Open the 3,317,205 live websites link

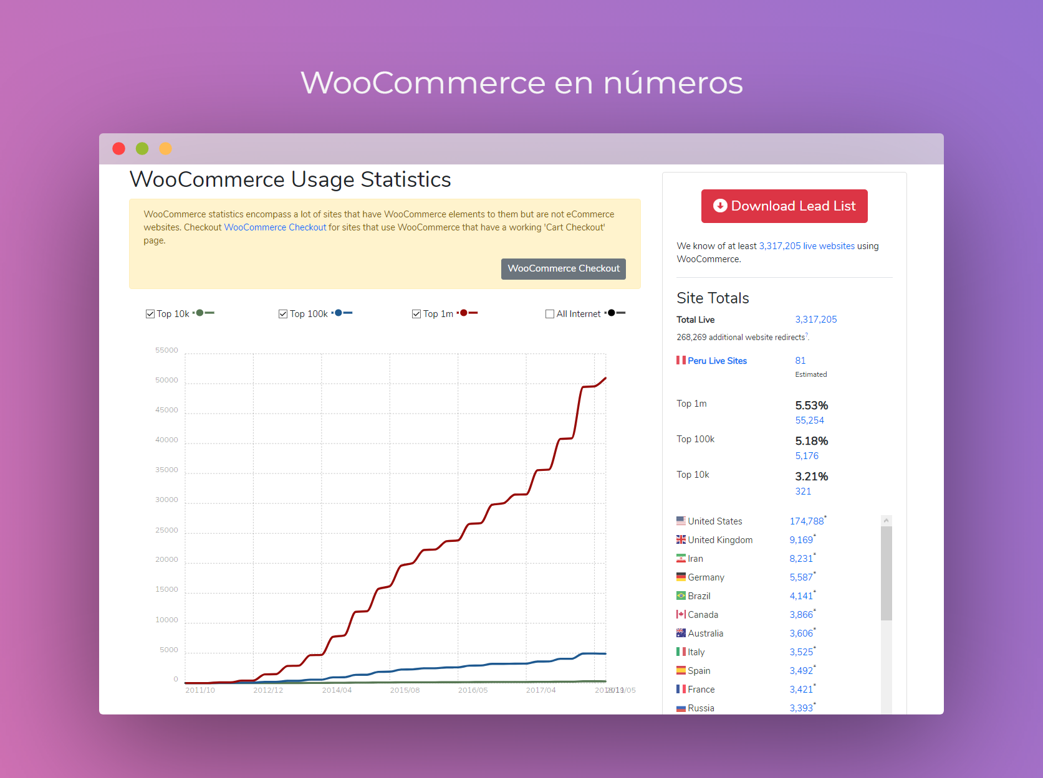tap(807, 246)
